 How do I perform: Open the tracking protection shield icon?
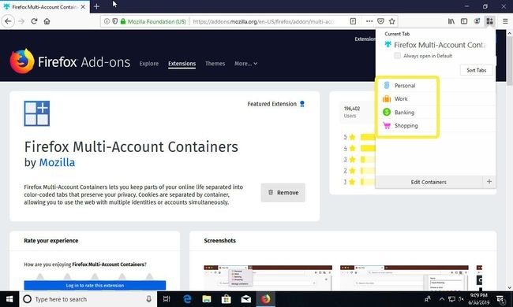click(x=115, y=21)
